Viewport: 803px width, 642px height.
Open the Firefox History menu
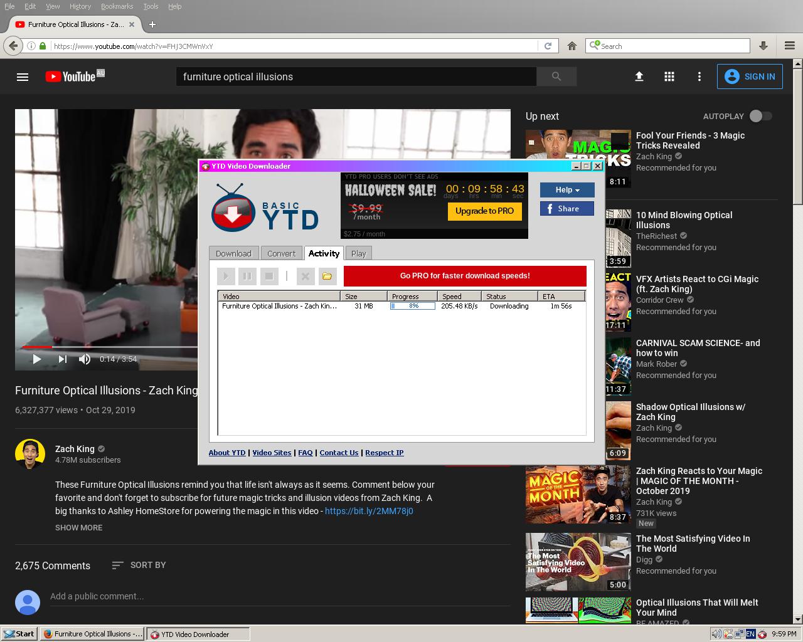coord(80,6)
